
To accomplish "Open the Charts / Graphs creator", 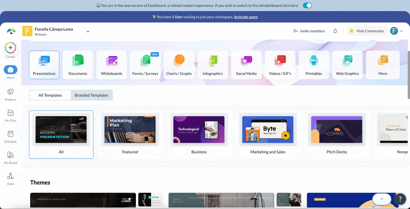I will [179, 65].
